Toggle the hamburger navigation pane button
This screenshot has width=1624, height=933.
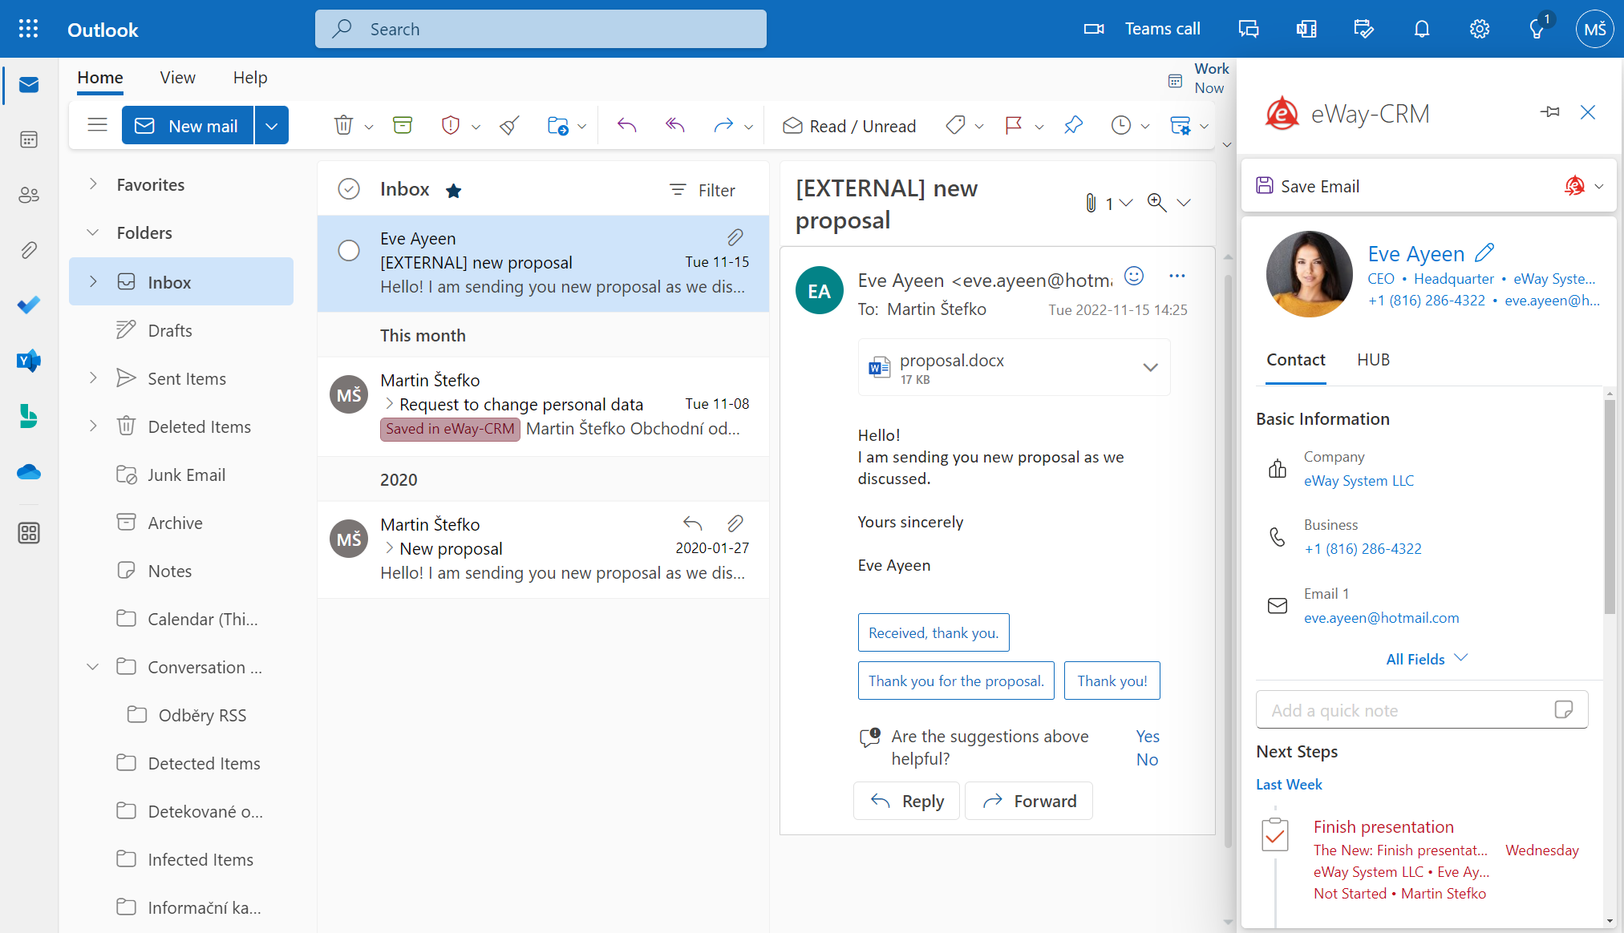(x=98, y=125)
